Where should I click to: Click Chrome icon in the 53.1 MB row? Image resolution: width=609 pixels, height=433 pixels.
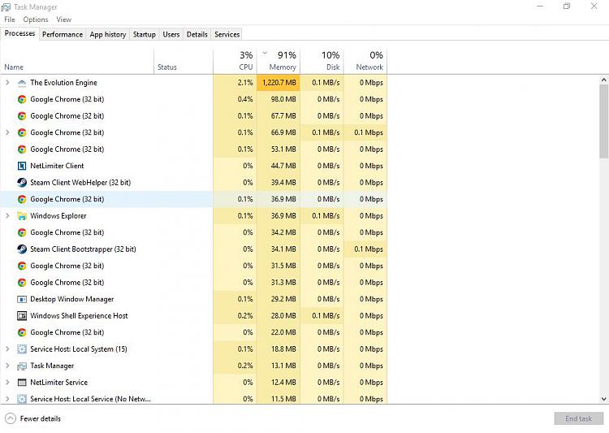[x=22, y=149]
